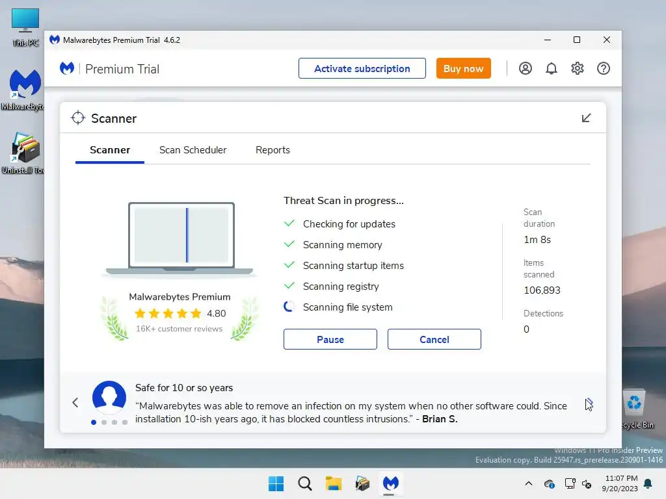This screenshot has height=499, width=666.
Task: Select the first review pagination dot
Action: click(x=94, y=422)
